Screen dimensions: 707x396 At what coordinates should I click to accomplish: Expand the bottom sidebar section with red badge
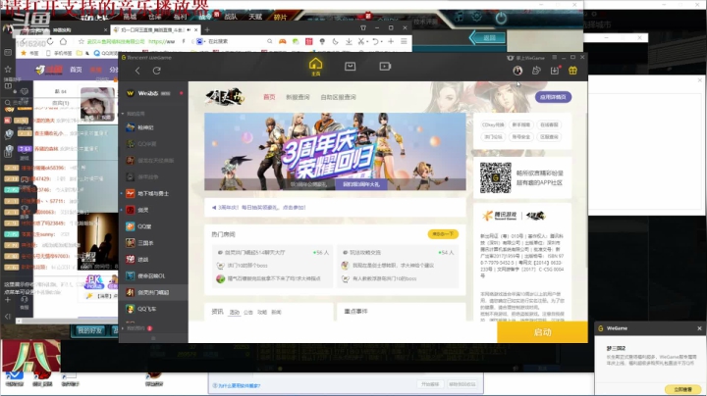[x=123, y=328]
